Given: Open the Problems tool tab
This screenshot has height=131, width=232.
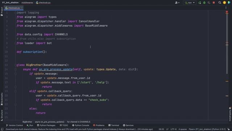Looking at the screenshot, I should (99, 125).
